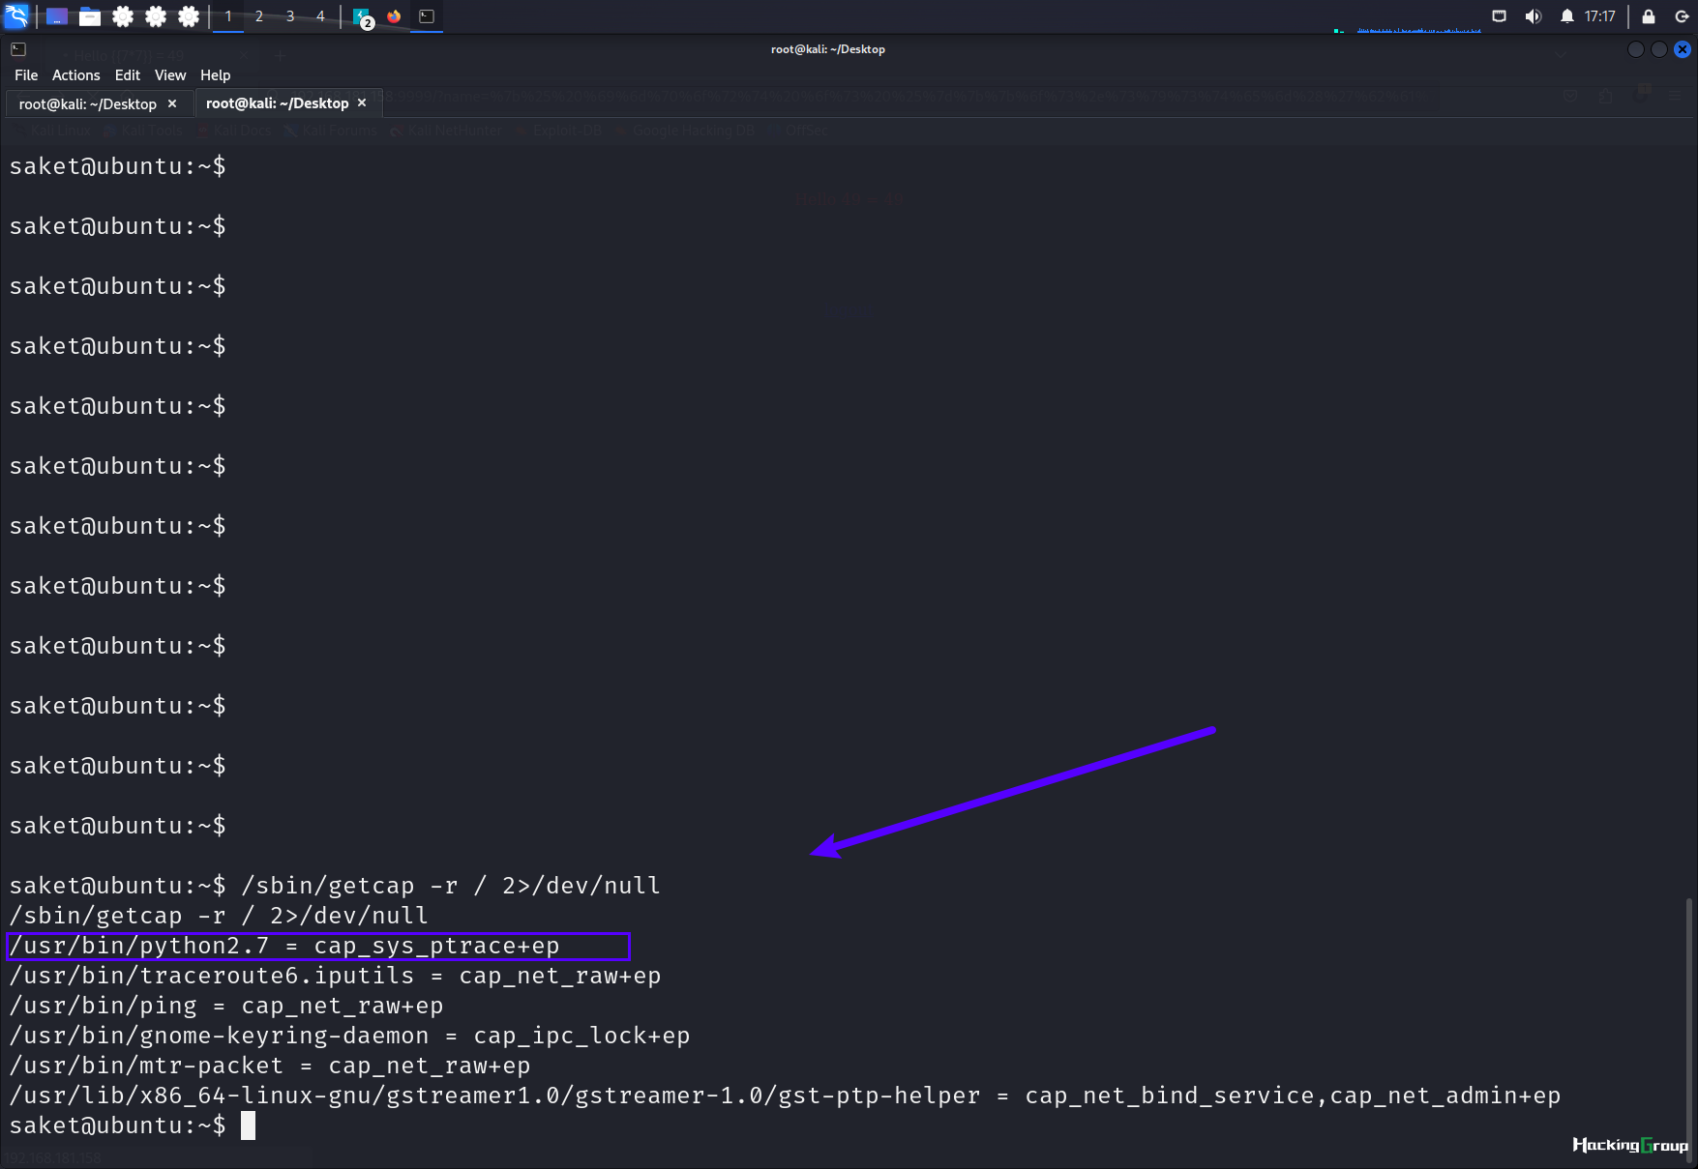Viewport: 1698px width, 1169px height.
Task: Close the terminal window
Action: point(1683,49)
